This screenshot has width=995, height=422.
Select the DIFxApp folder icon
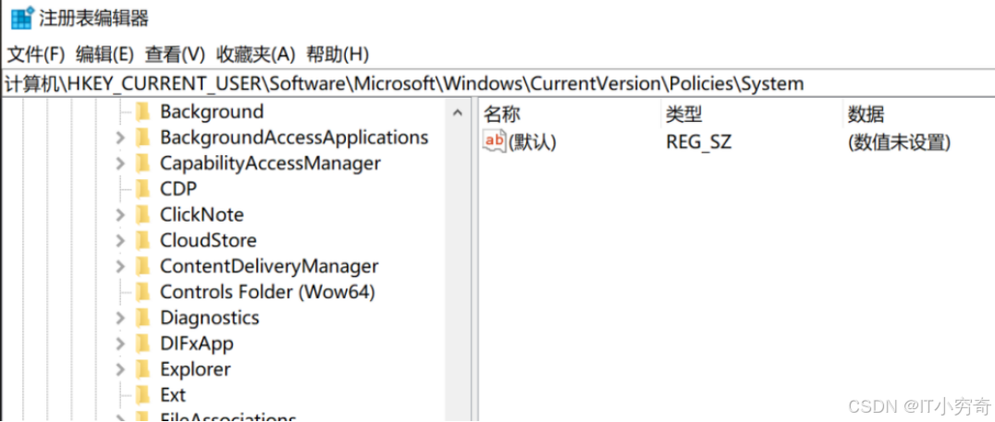click(143, 344)
